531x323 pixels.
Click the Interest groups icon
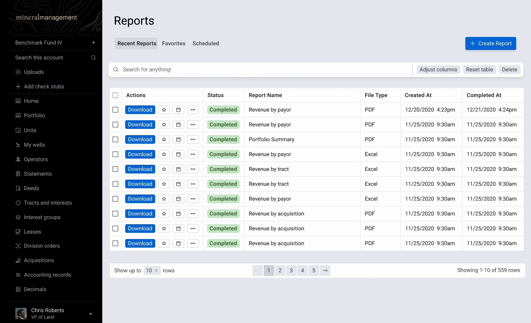[x=18, y=217]
